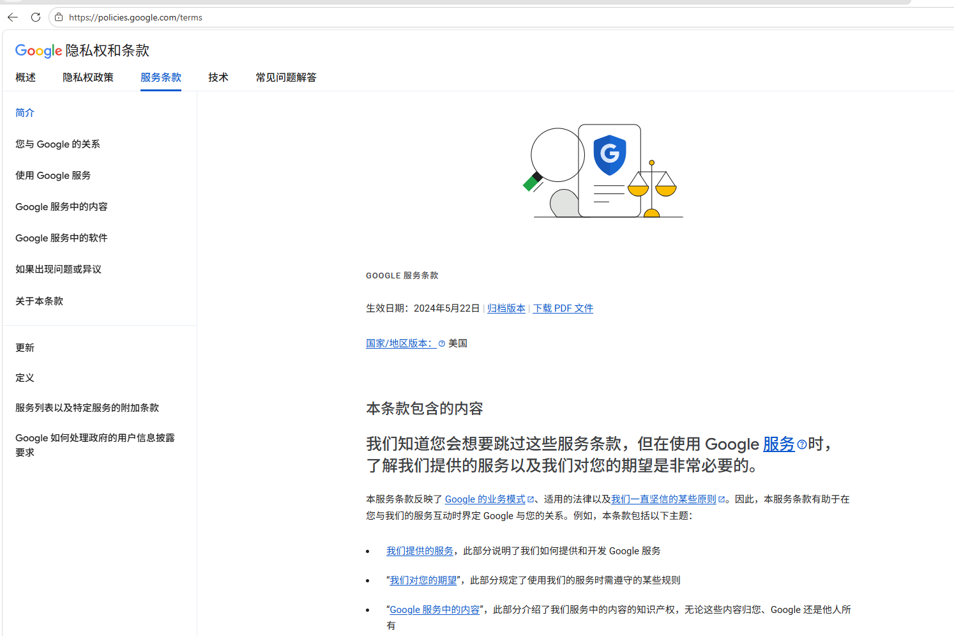
Task: Switch to the 隐私权政策 tab
Action: point(88,77)
